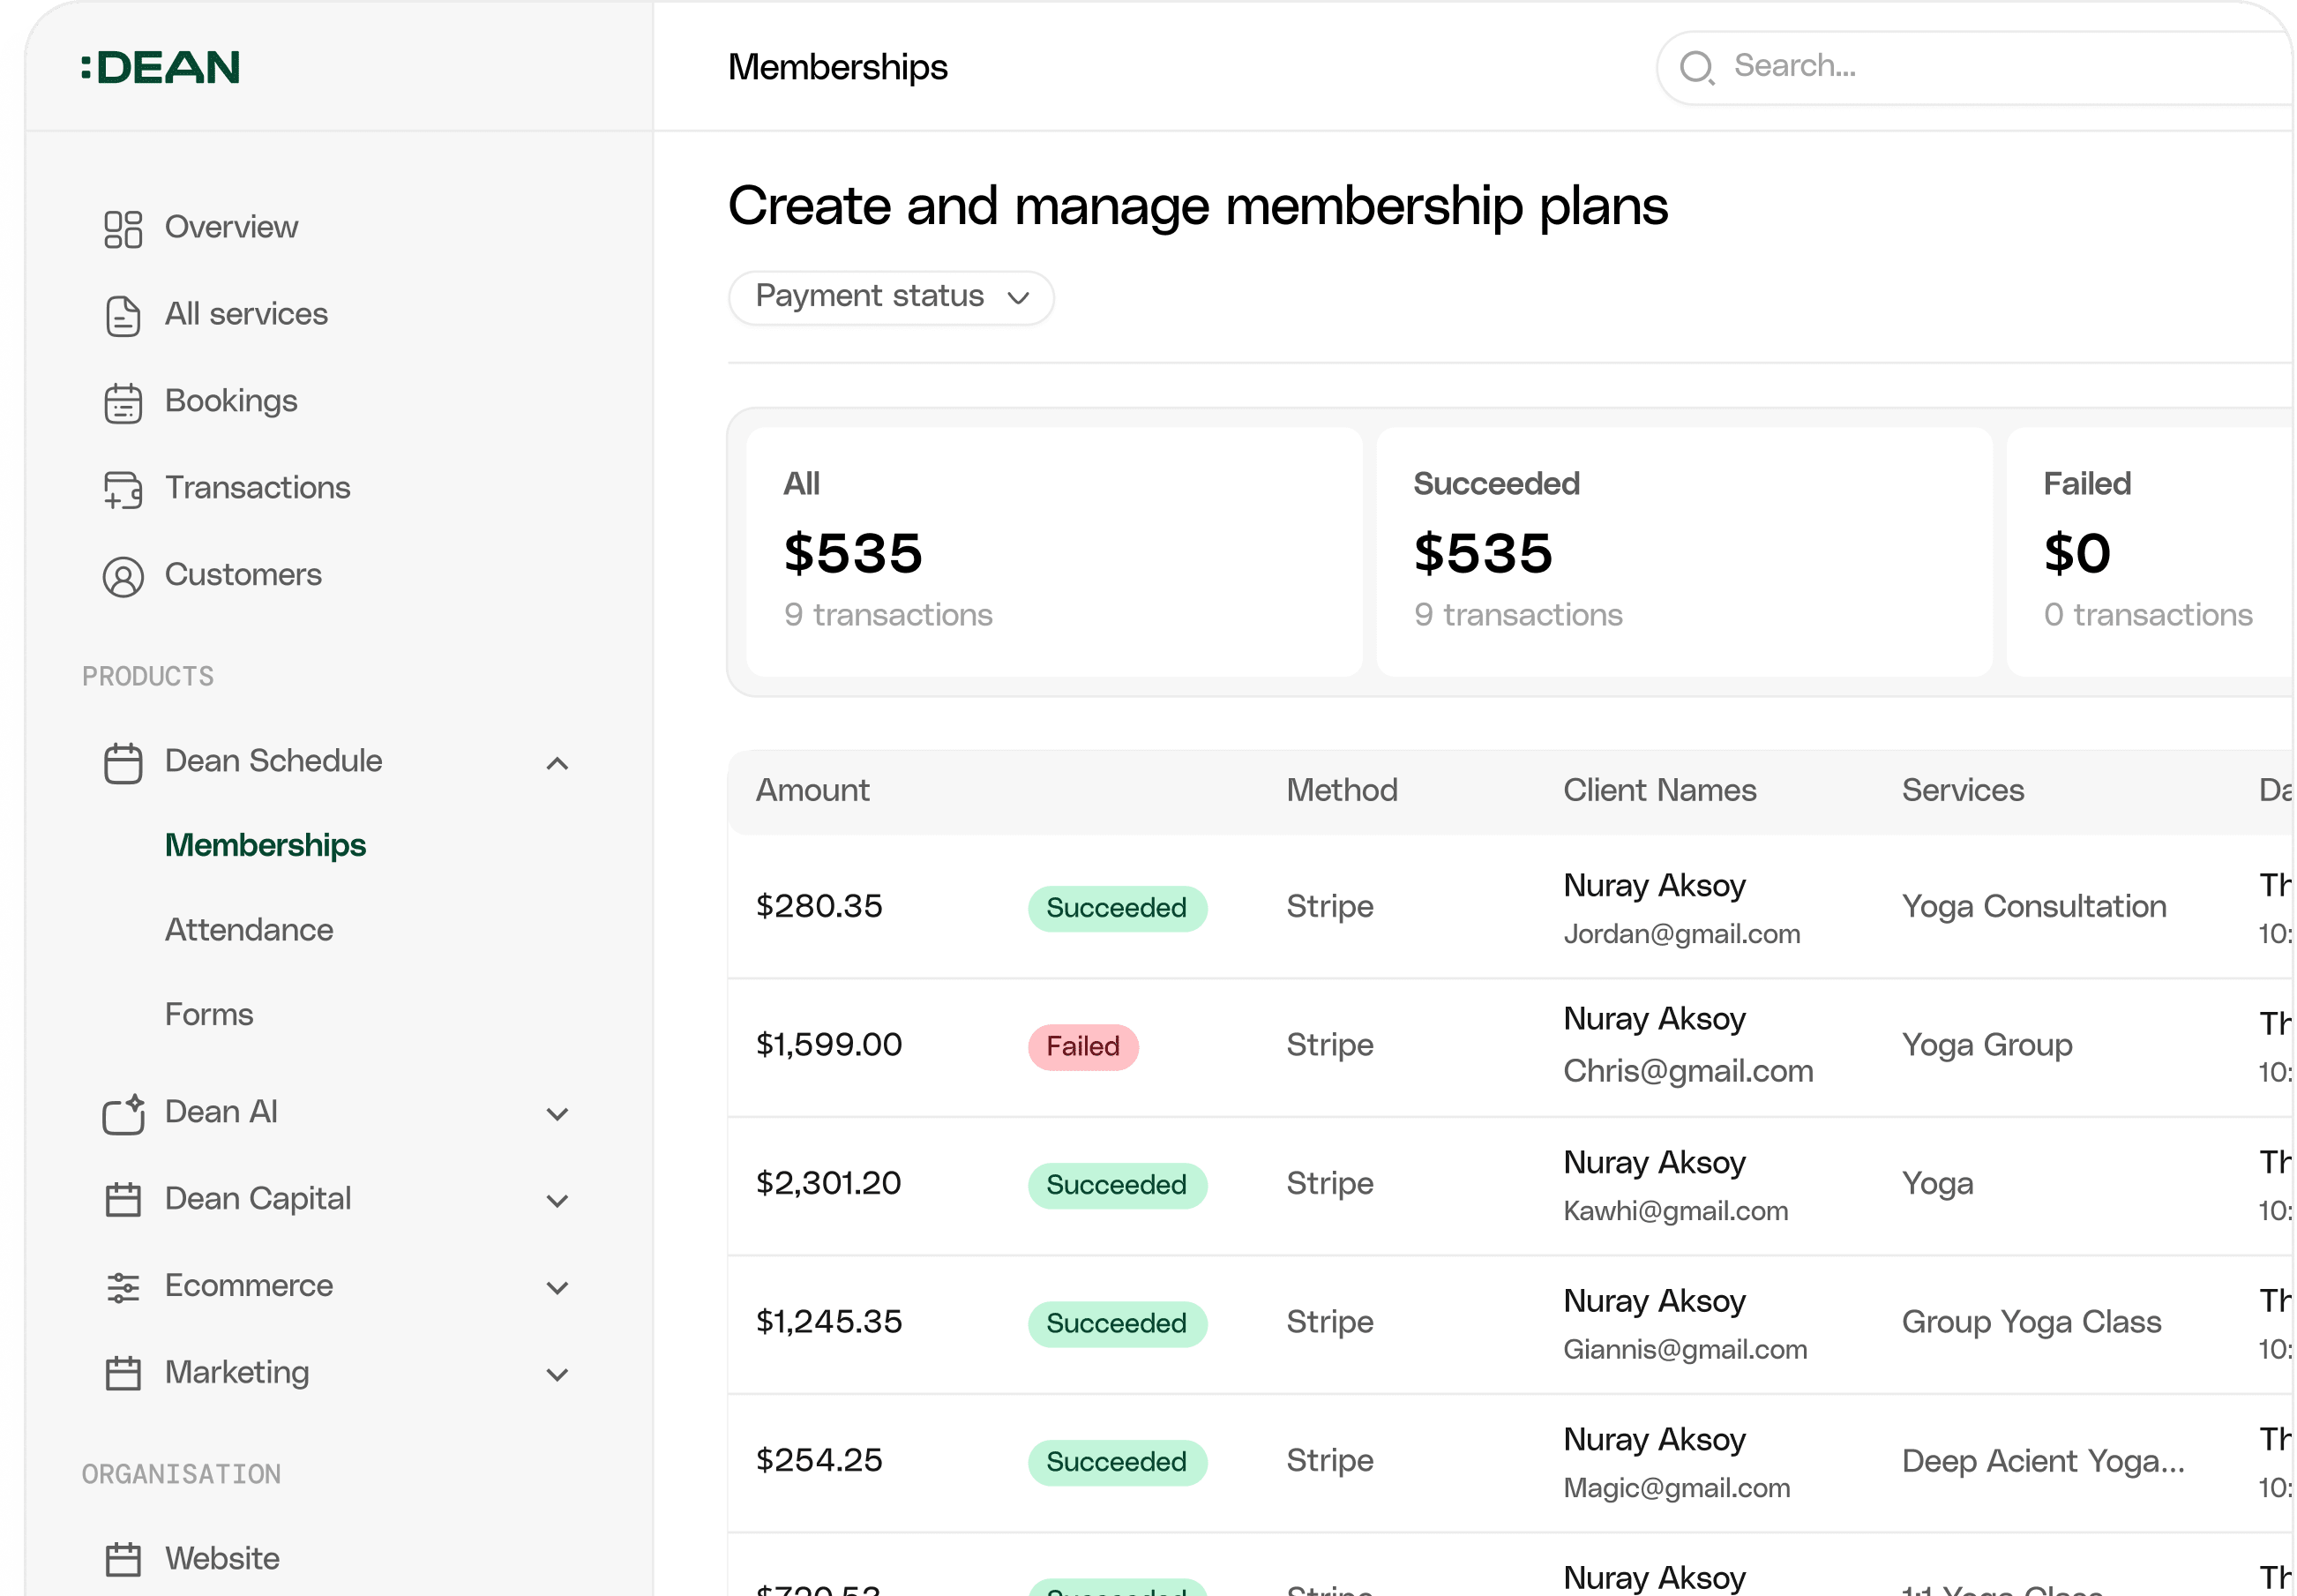The width and height of the screenshot is (2297, 1596).
Task: Select the Succeeded summary card
Action: pos(1684,551)
